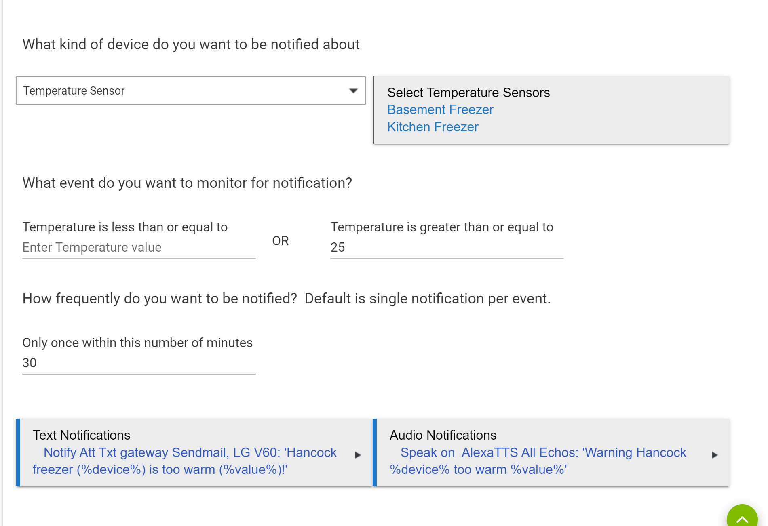
Task: Focus the Enter Temperature value field
Action: click(139, 247)
